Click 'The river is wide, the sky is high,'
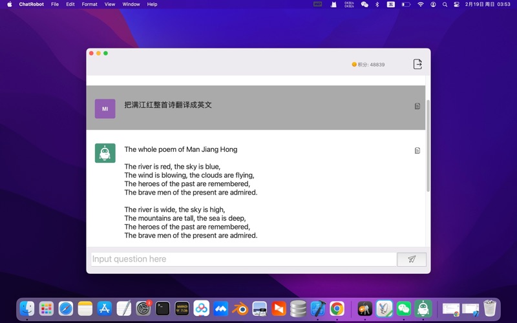The width and height of the screenshot is (517, 323). click(174, 209)
